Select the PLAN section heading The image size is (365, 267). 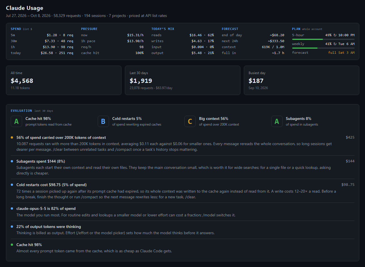click(x=296, y=29)
